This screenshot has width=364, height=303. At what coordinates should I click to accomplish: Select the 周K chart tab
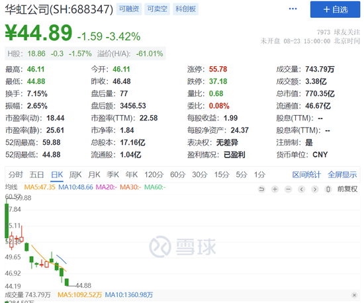75,175
